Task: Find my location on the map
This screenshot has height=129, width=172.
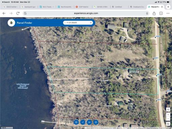Action: click(168, 110)
